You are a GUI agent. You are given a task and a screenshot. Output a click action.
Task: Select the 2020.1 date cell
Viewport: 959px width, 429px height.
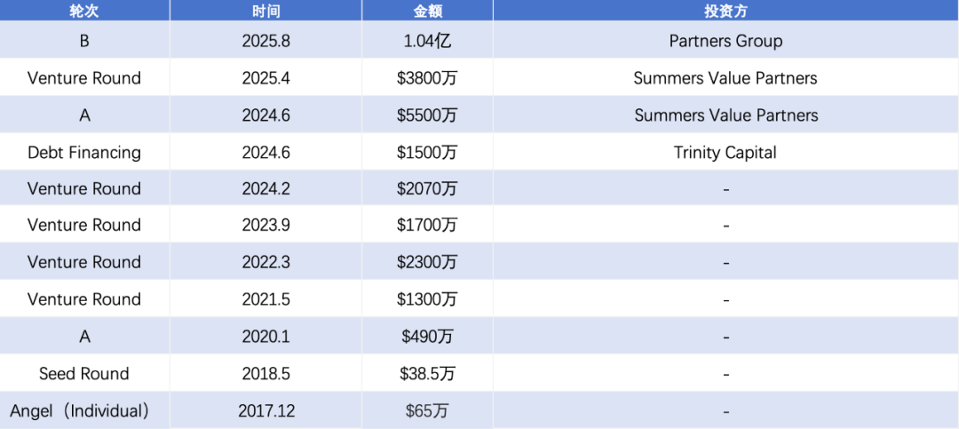266,337
